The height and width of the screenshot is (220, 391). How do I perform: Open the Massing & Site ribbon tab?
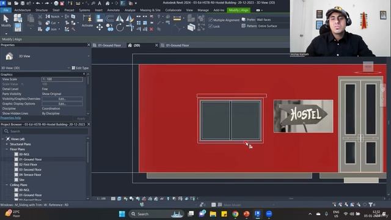click(150, 10)
